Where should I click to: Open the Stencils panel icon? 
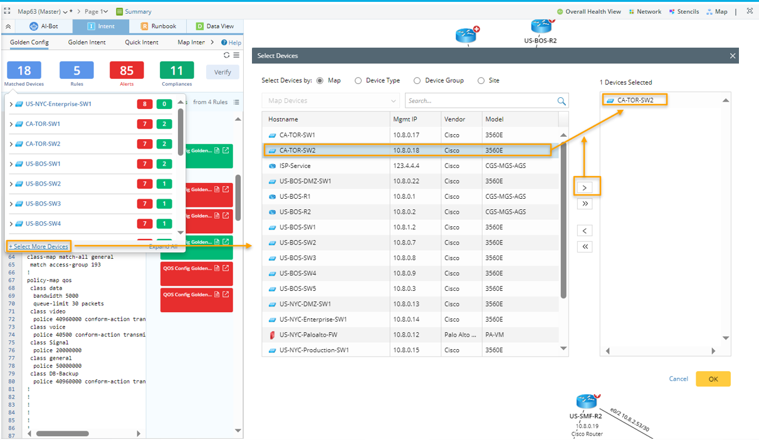point(672,11)
